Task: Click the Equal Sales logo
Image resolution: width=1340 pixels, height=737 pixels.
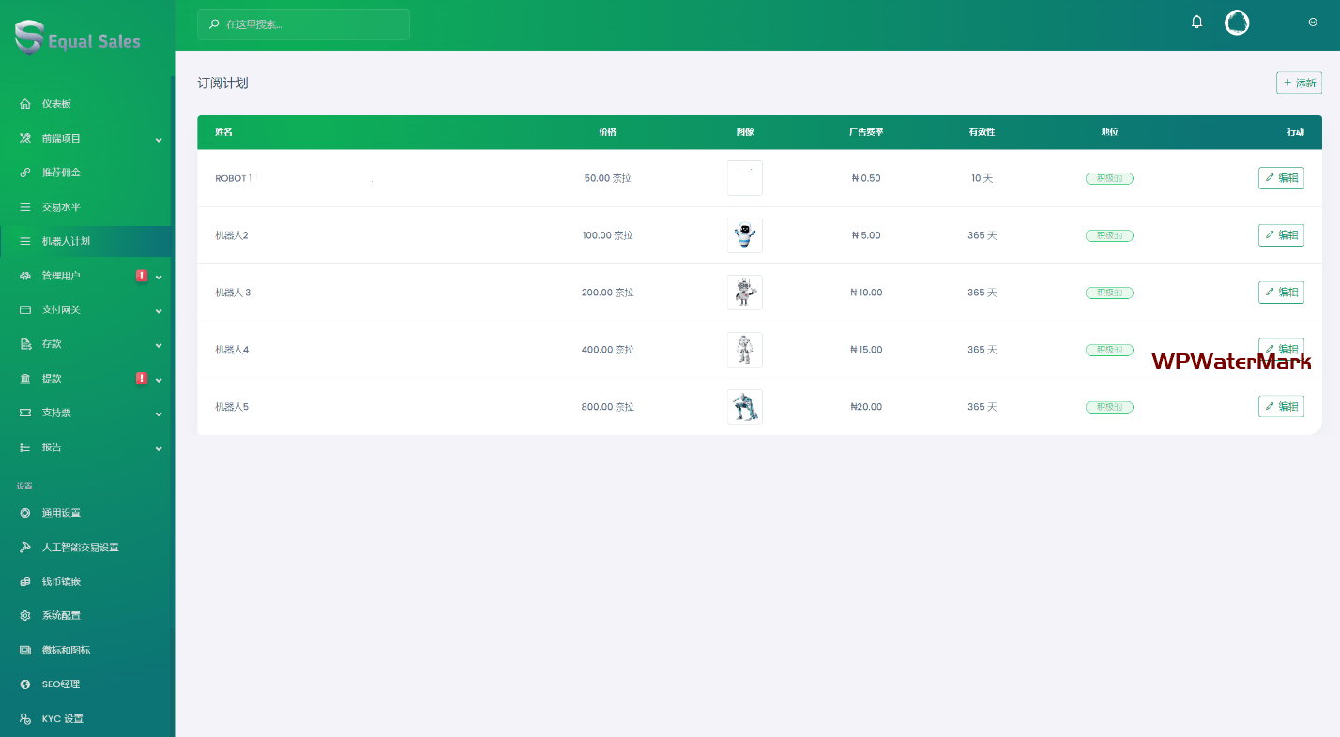Action: [78, 38]
